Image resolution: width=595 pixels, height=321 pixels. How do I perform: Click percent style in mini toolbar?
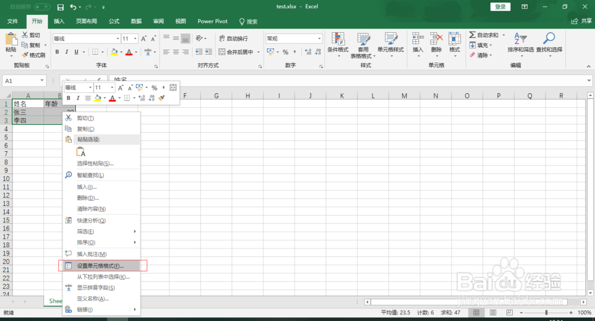pos(155,88)
